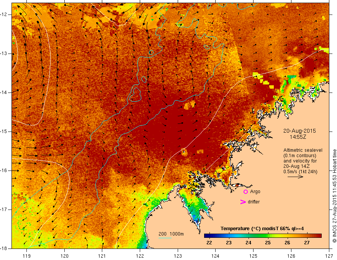The width and height of the screenshot is (337, 260).
Task: Click latitude axis label -15
Action: (4, 132)
